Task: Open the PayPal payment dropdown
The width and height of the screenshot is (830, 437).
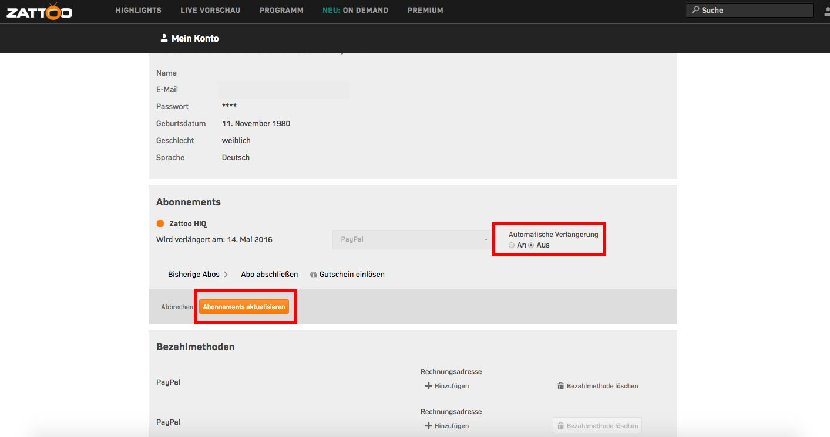Action: click(x=411, y=239)
